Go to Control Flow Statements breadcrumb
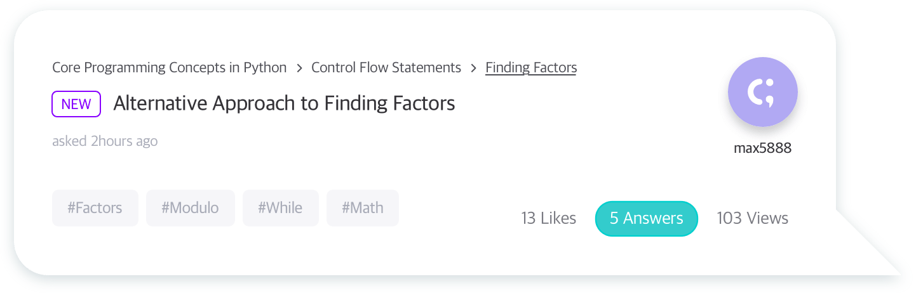 [x=386, y=67]
